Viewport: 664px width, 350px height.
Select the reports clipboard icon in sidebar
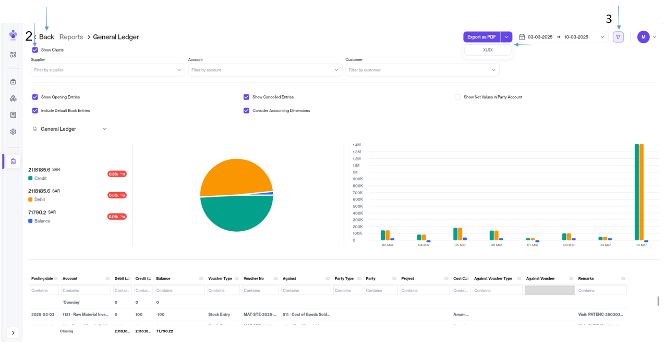pyautogui.click(x=13, y=161)
